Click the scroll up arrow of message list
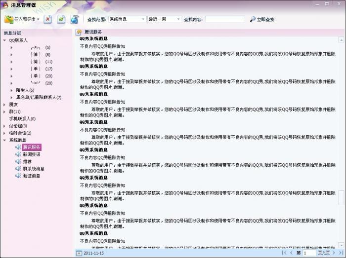Image resolution: width=346 pixels, height=258 pixels. [x=341, y=40]
